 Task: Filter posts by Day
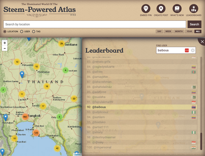point(159,31)
